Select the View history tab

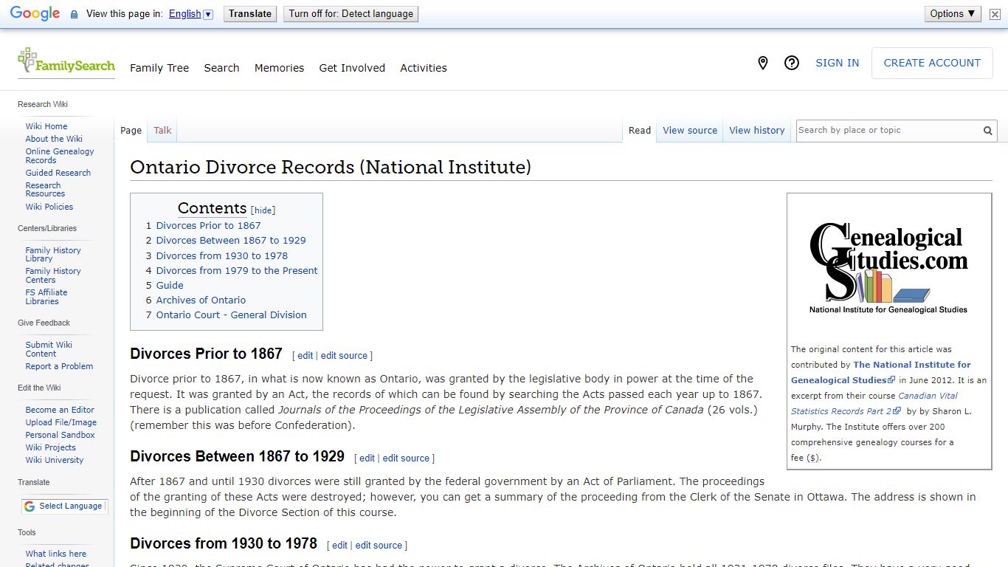point(757,131)
